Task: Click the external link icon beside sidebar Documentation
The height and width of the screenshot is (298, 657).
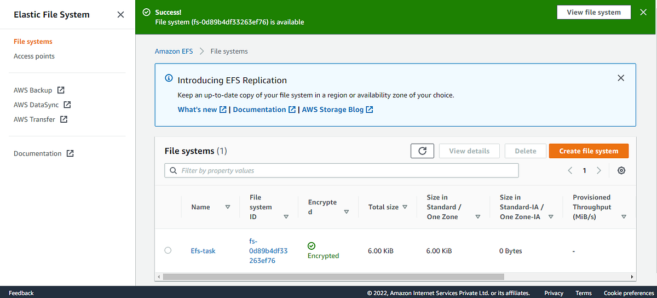Action: click(x=70, y=153)
